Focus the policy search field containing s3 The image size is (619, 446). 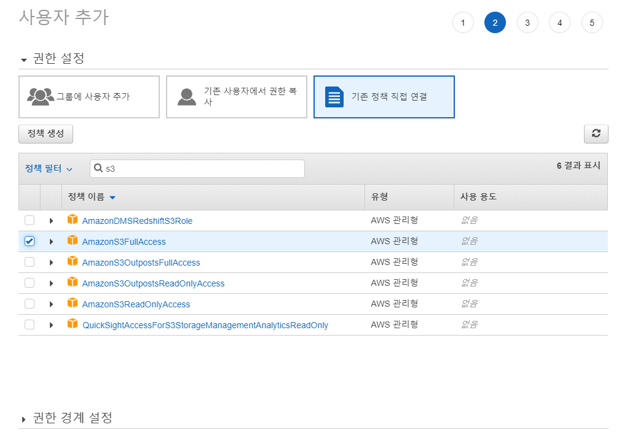click(x=197, y=169)
